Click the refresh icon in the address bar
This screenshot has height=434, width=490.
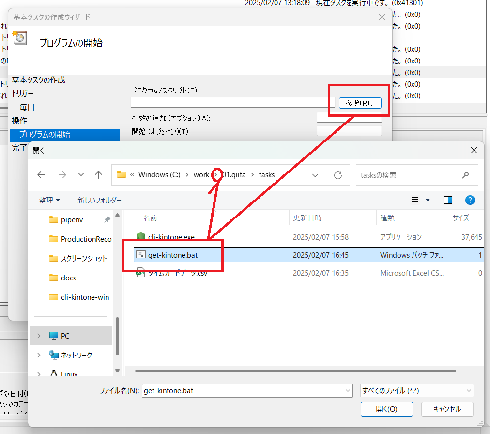[x=337, y=175]
